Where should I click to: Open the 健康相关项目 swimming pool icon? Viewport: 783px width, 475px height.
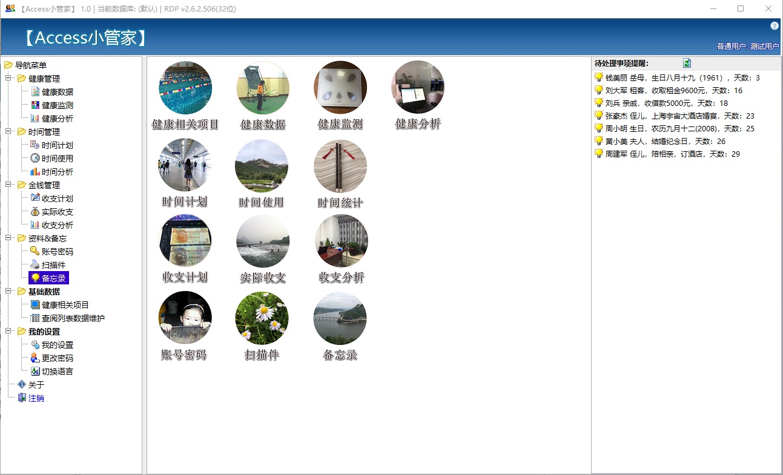185,88
